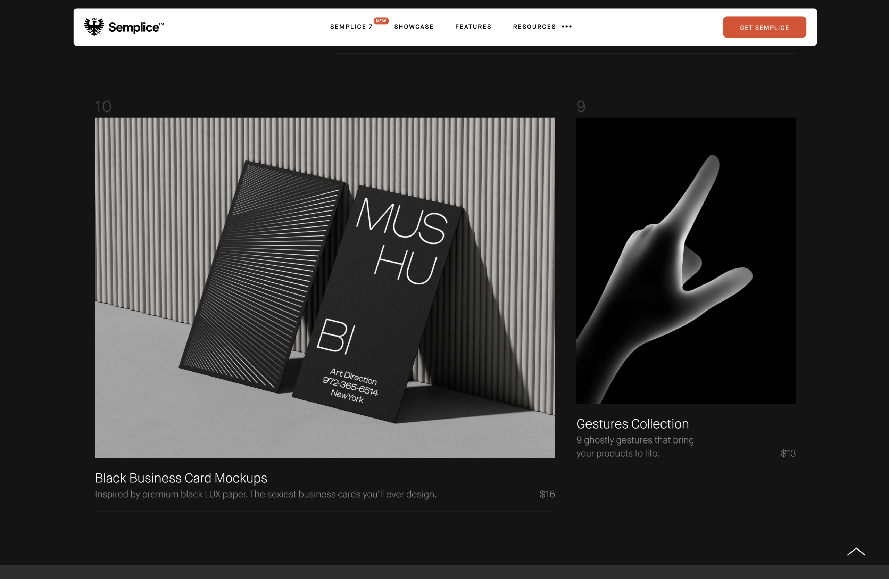Open the Showcase nav item

[414, 27]
